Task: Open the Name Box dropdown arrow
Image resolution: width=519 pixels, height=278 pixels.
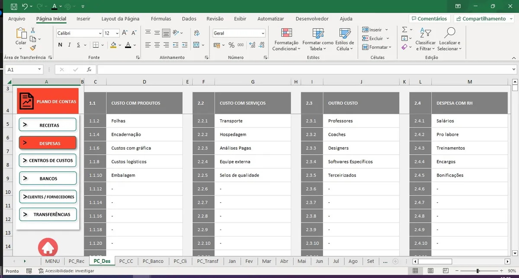Action: [x=40, y=69]
